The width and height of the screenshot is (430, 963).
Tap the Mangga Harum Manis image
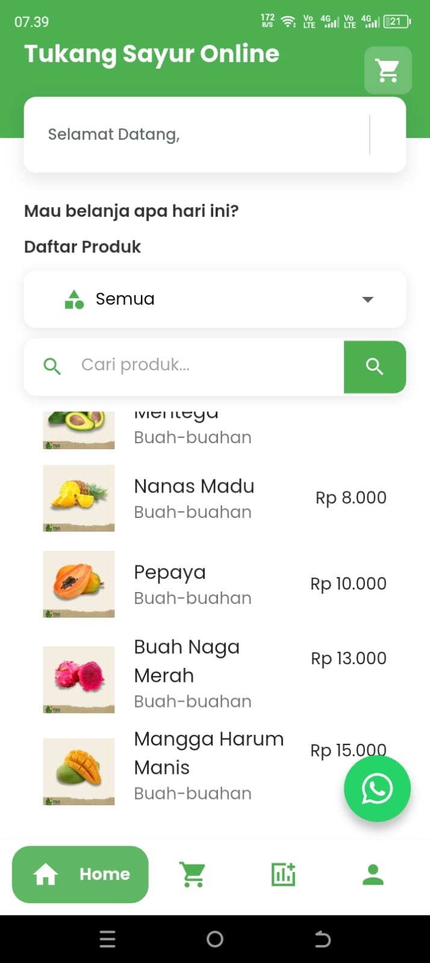[79, 771]
